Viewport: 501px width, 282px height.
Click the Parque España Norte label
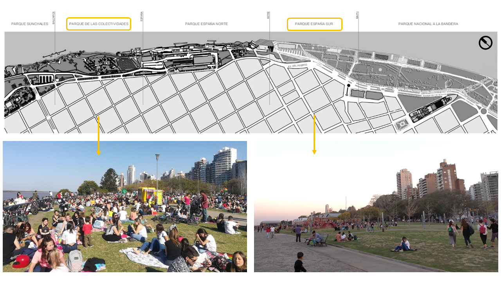pyautogui.click(x=206, y=24)
